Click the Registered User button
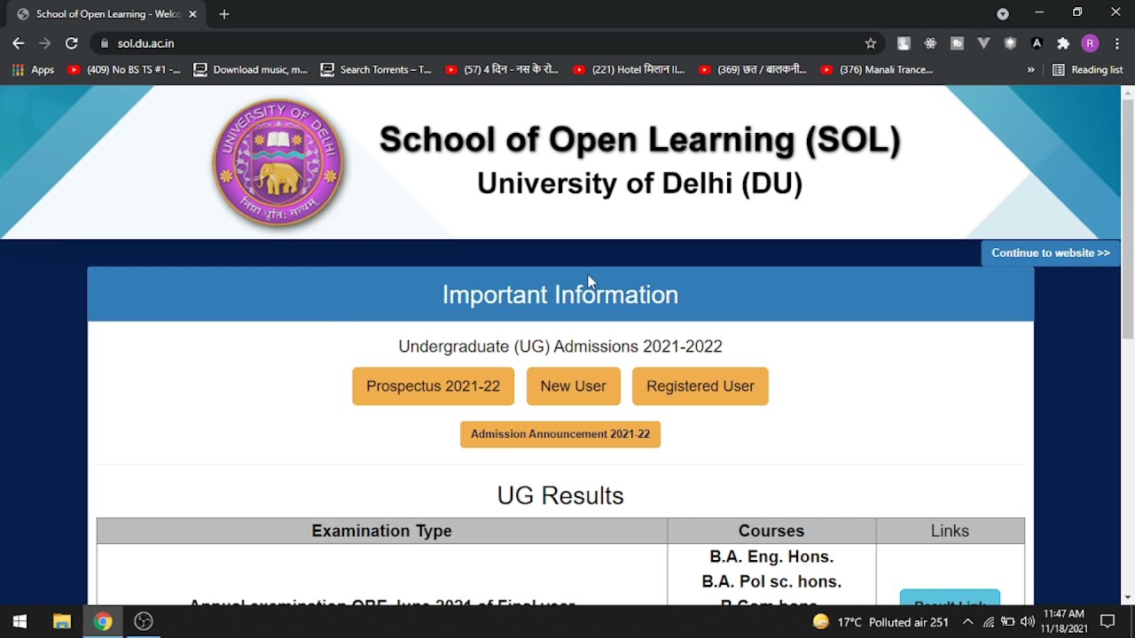1135x638 pixels. coord(701,386)
